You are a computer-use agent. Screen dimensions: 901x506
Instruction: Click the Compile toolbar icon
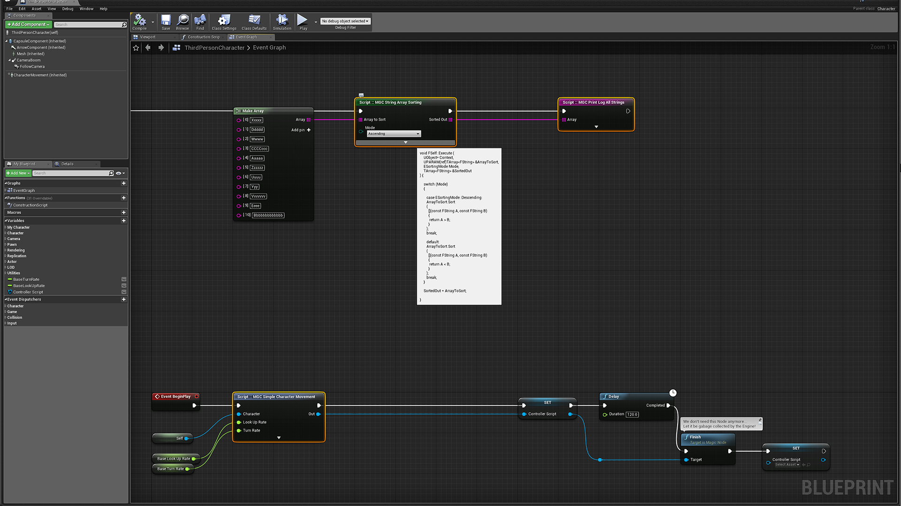coord(139,22)
